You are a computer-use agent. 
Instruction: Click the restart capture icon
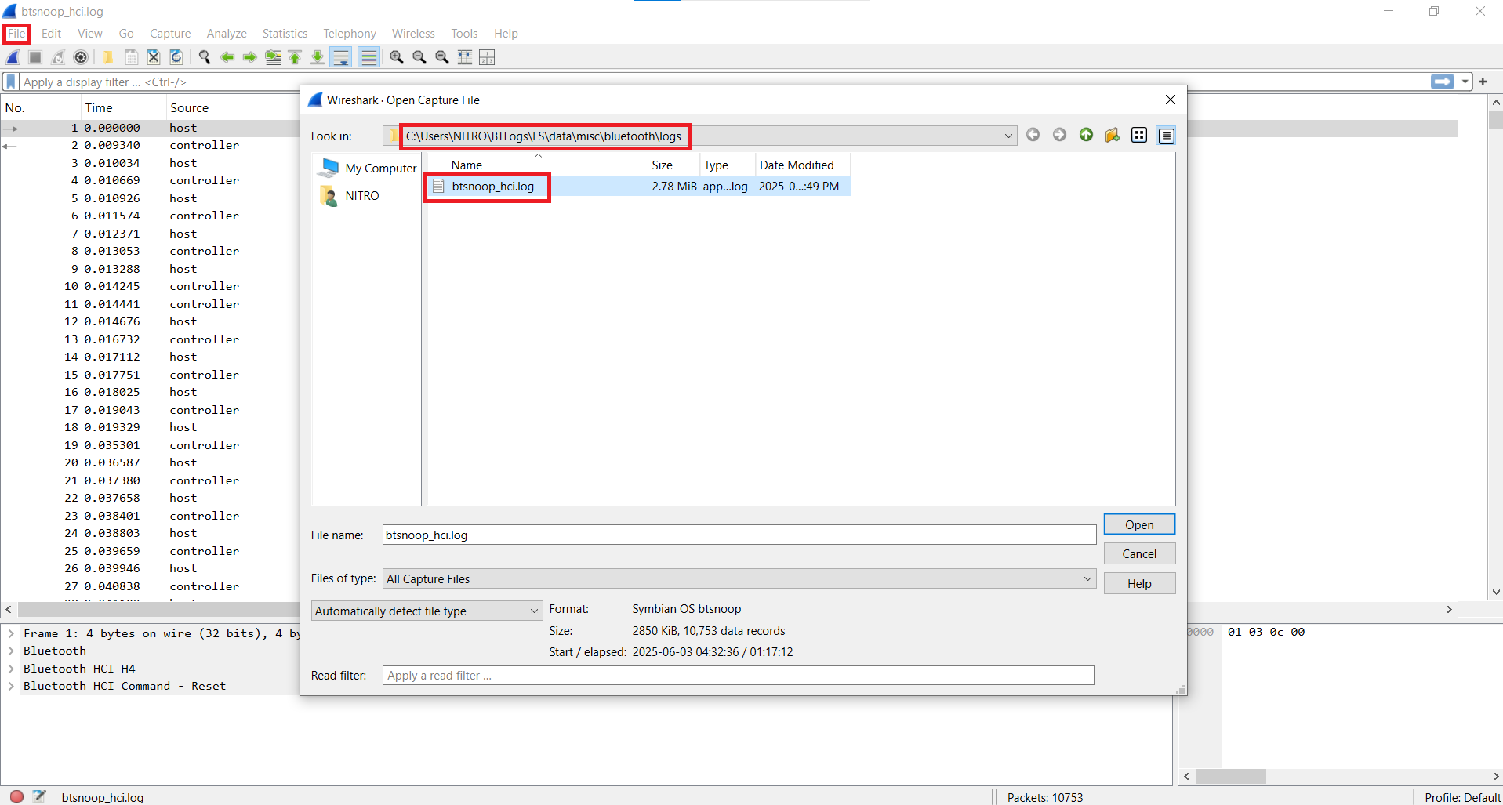58,57
